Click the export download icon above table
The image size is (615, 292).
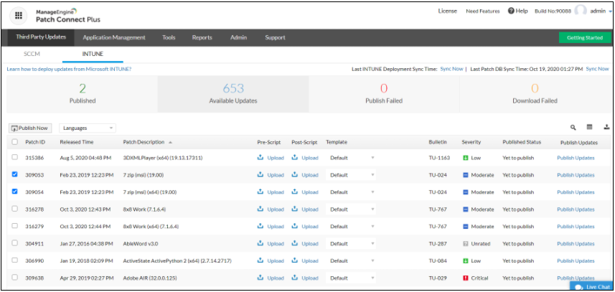coord(606,127)
